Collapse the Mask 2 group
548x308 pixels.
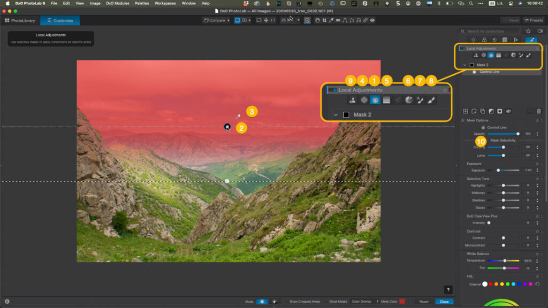[465, 65]
